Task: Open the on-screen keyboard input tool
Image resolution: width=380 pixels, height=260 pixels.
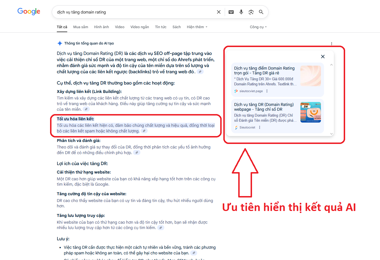Action: point(231,12)
